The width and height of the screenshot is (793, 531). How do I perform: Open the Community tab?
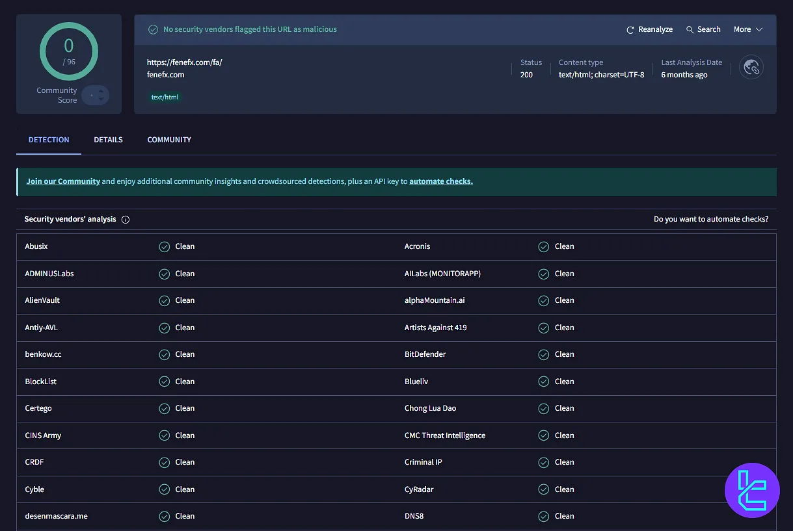[x=168, y=140]
